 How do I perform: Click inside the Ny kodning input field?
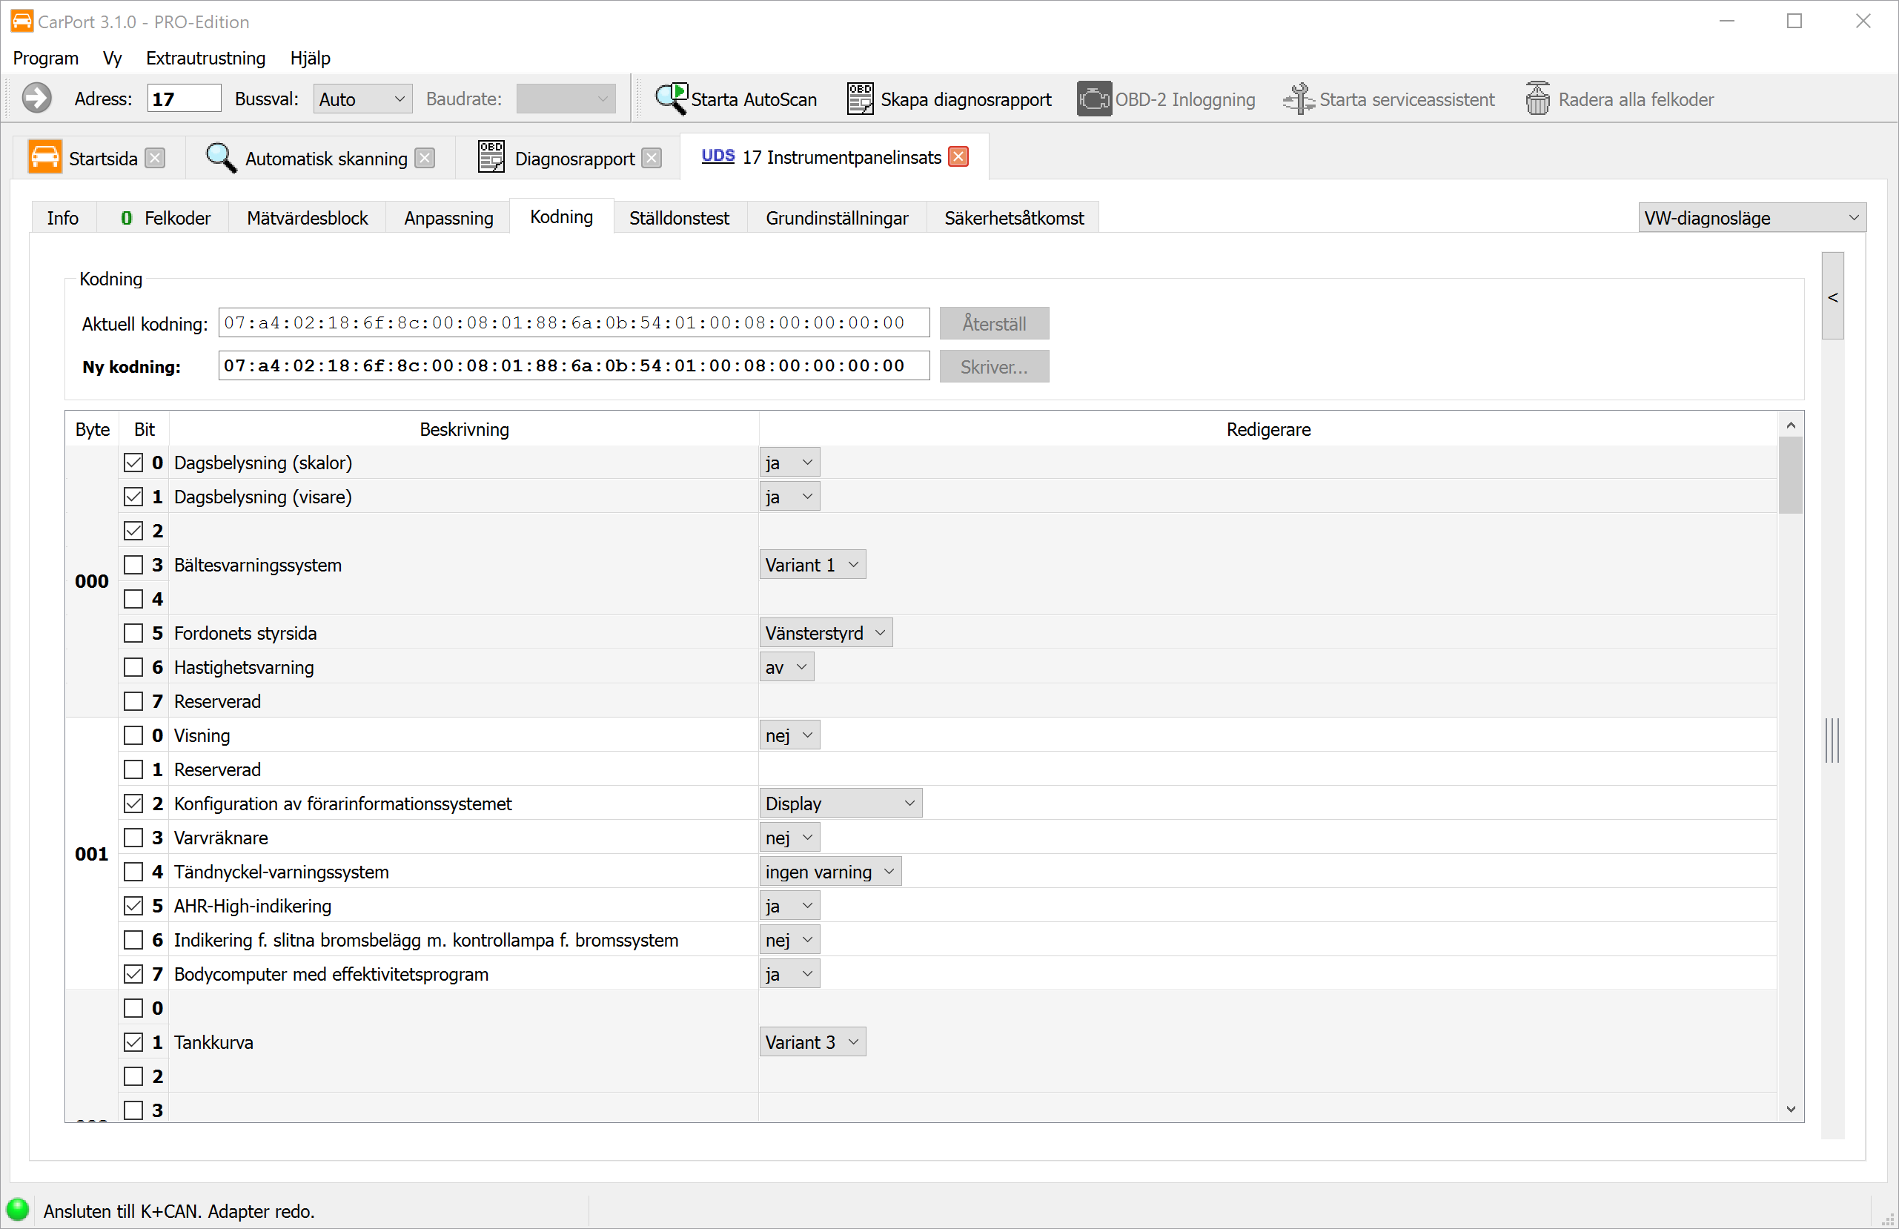pos(573,366)
